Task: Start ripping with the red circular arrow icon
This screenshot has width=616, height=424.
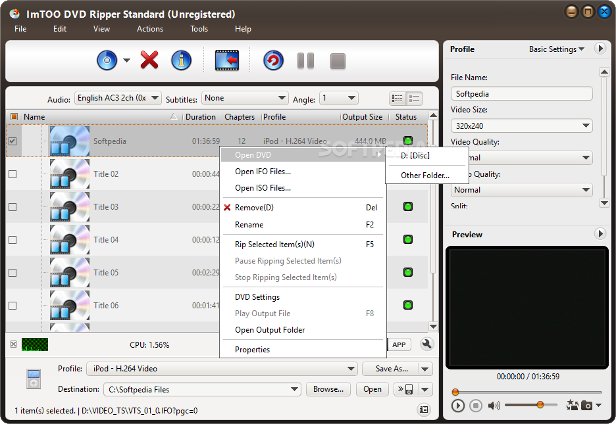Action: pyautogui.click(x=273, y=60)
